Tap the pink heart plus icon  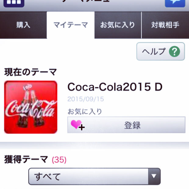(x=77, y=125)
